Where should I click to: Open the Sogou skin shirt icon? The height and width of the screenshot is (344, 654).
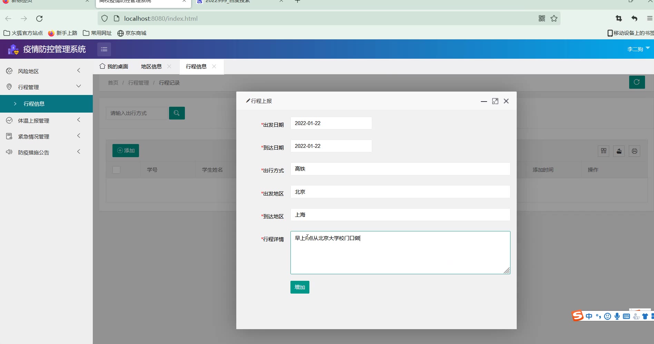click(x=645, y=316)
